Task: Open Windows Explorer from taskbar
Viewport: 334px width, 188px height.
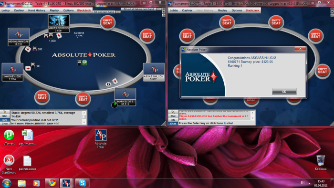Action: [22, 183]
